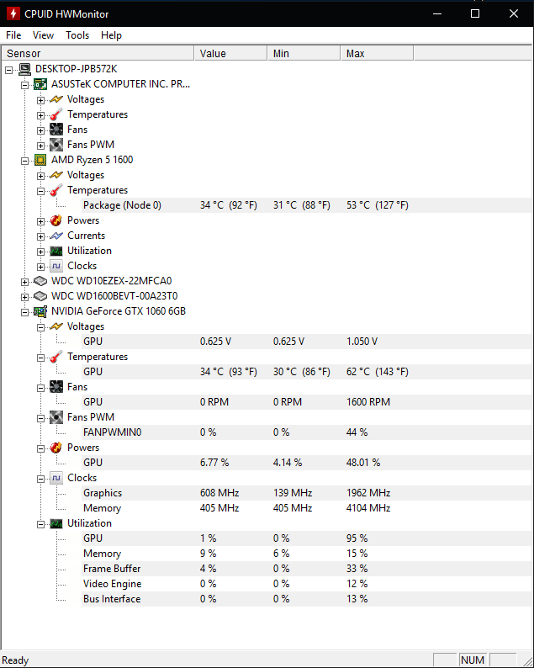Click the CPU Clocks waveform icon

coord(56,266)
